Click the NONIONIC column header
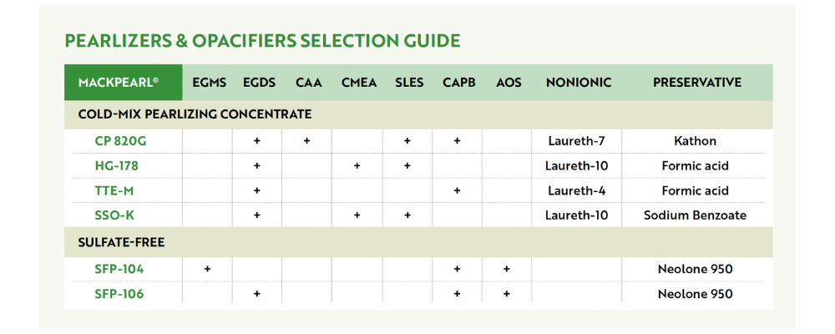This screenshot has width=835, height=334. pyautogui.click(x=579, y=83)
